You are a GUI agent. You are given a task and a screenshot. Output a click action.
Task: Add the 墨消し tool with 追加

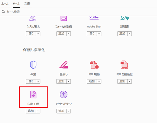[61, 81]
